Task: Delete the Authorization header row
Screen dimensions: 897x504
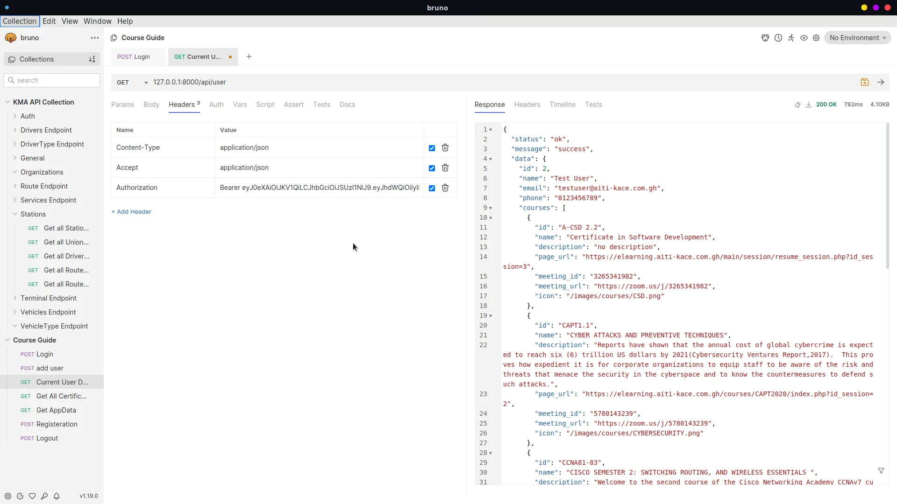Action: coord(445,188)
